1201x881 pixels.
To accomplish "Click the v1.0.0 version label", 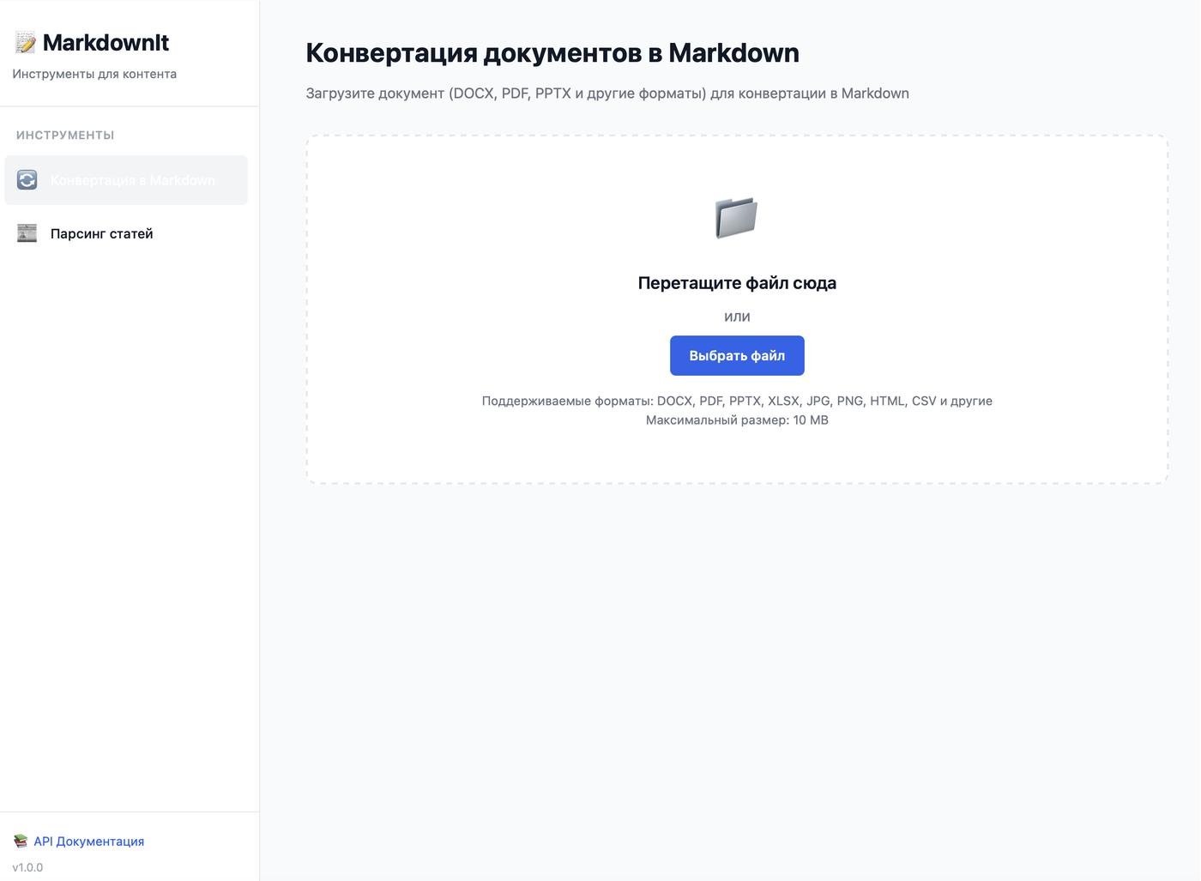I will tap(27, 867).
